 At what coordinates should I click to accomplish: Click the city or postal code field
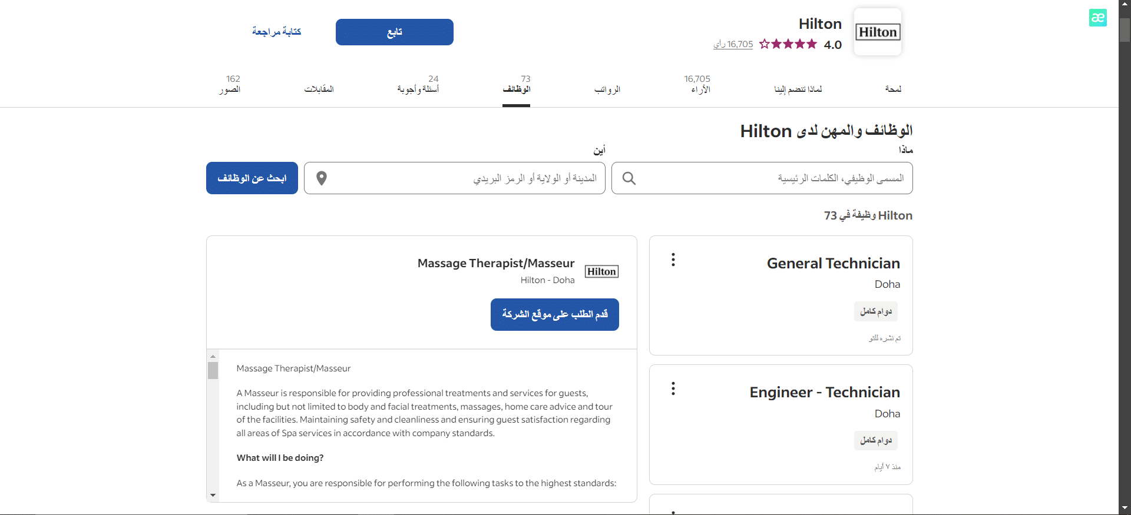point(455,178)
